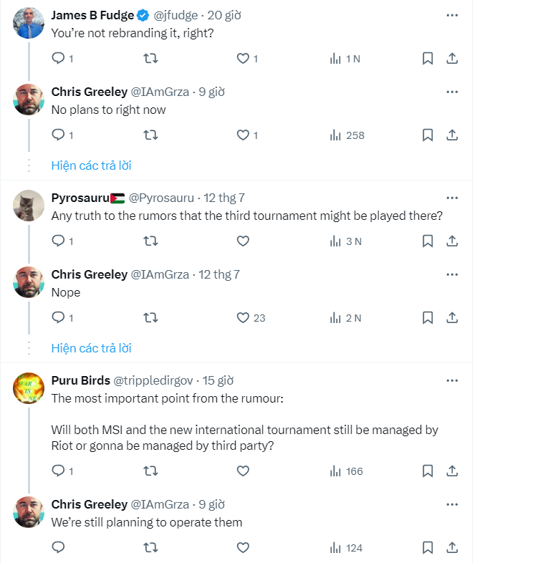
Task: Like Puru Birds' rumour tweet
Action: (243, 471)
